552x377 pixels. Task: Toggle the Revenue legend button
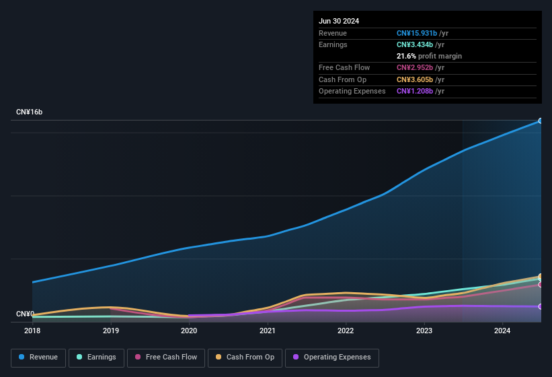click(x=38, y=357)
